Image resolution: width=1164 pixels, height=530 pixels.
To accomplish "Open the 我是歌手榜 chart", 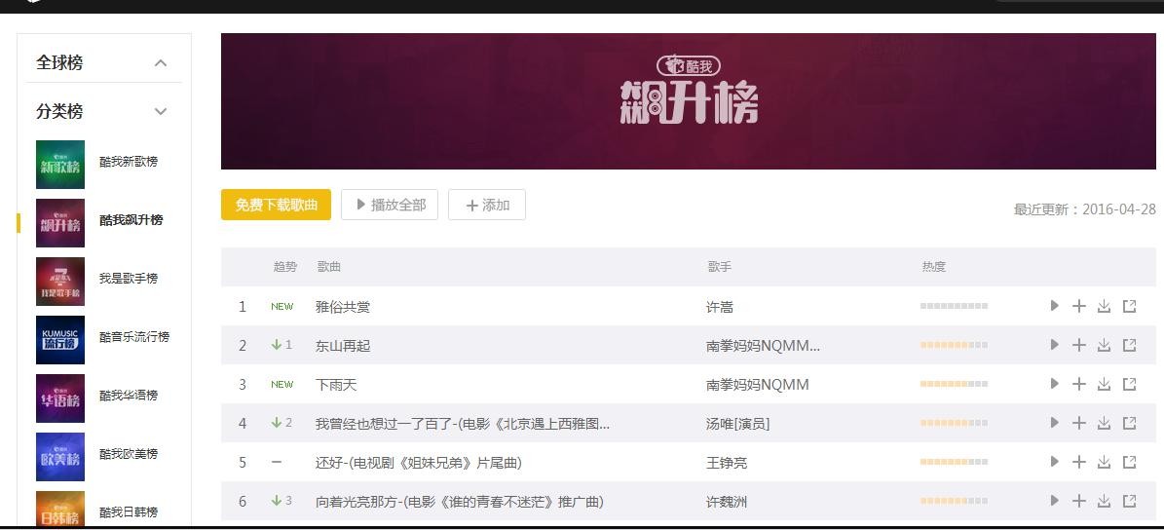I will (x=129, y=279).
